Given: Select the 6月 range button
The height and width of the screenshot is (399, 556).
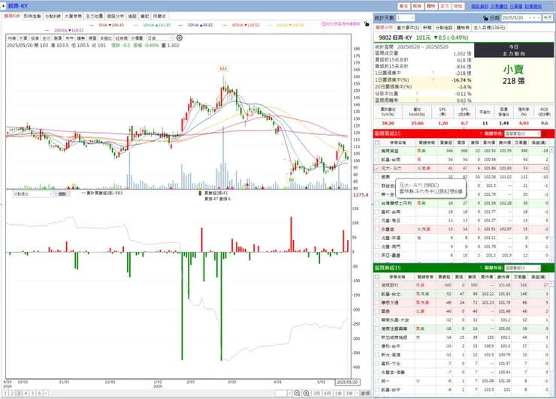Looking at the screenshot, I should tap(328, 393).
